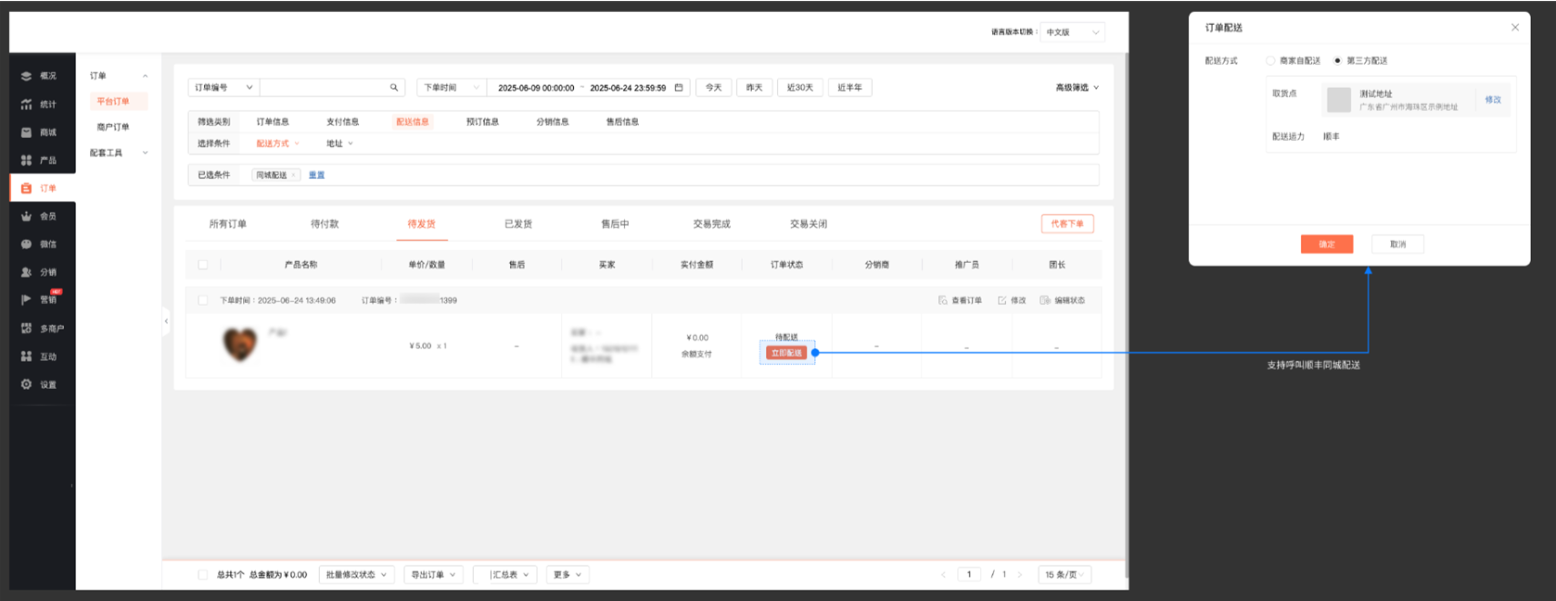Click the 立即配送 button
Viewport: 1556px width, 601px height.
[x=786, y=353]
